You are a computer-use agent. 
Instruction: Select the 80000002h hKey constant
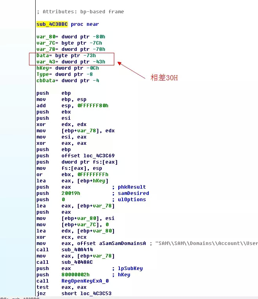[x=76, y=275]
